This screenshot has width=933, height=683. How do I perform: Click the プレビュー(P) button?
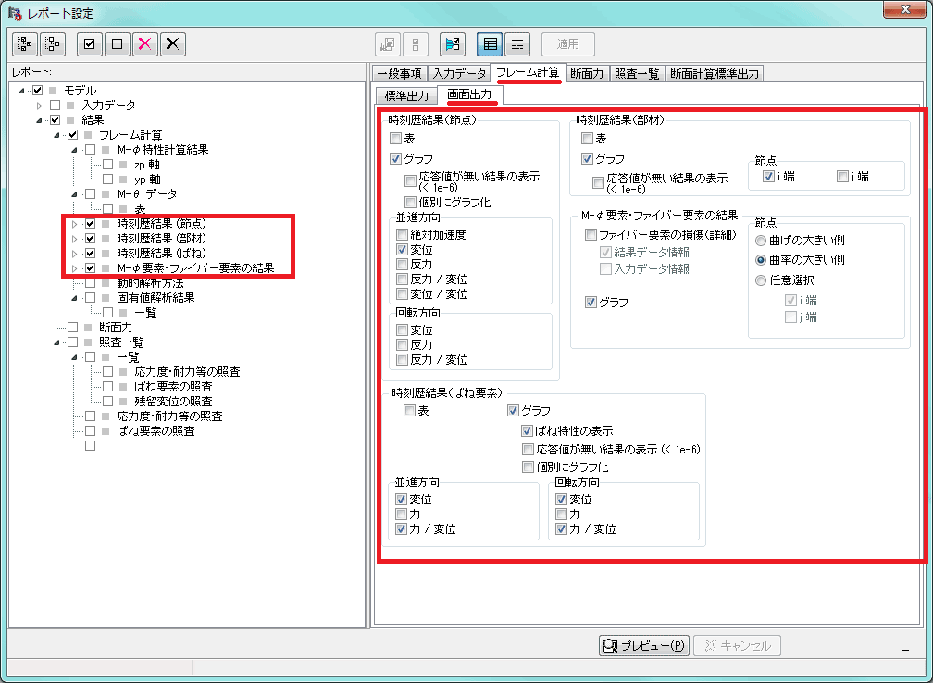click(x=644, y=646)
